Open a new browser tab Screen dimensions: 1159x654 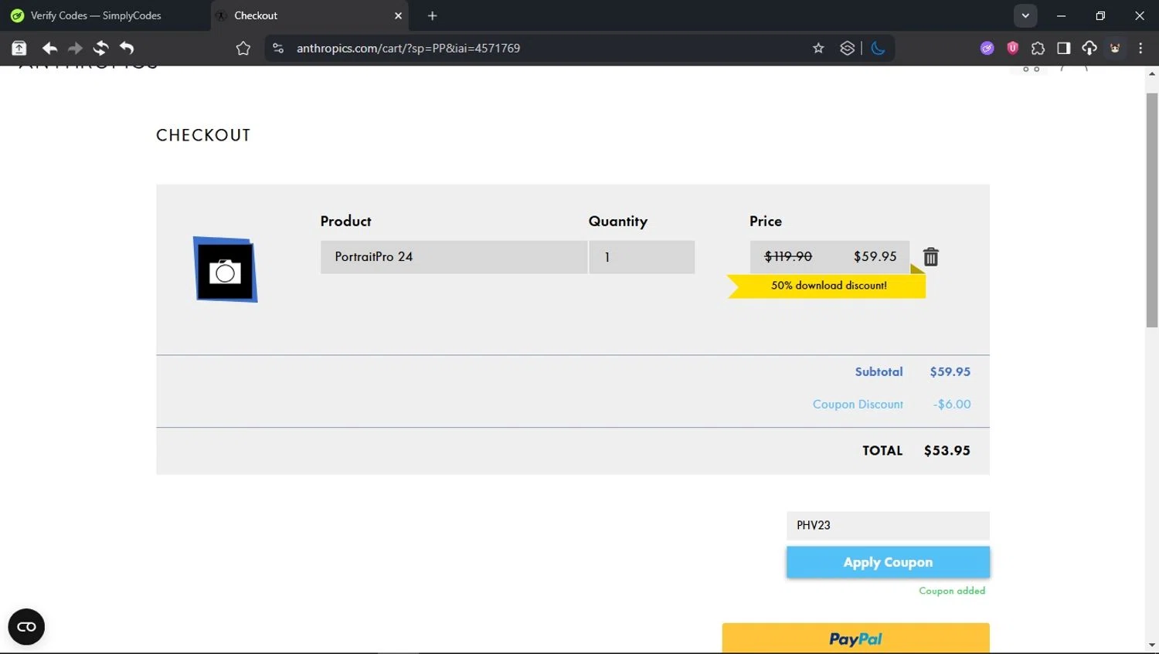point(432,15)
